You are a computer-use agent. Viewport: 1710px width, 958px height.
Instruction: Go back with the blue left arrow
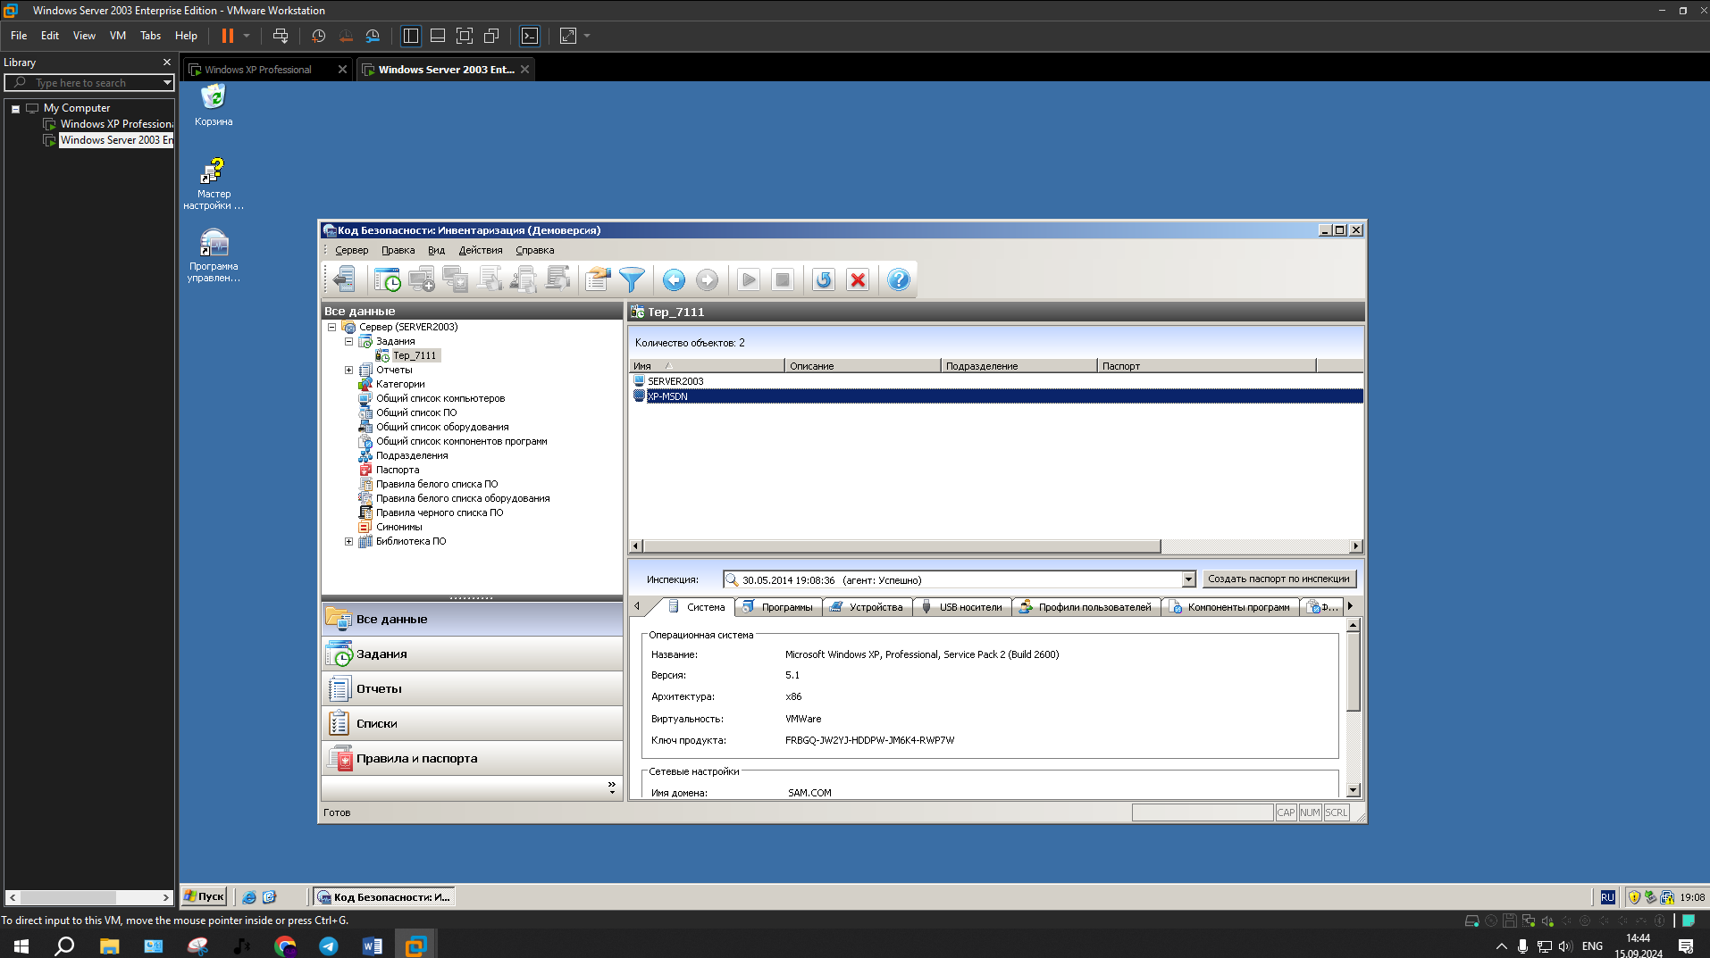674,279
